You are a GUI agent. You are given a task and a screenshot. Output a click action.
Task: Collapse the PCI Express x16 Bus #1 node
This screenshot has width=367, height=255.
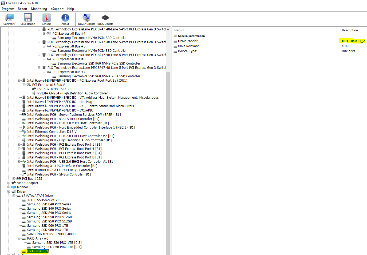[24, 85]
